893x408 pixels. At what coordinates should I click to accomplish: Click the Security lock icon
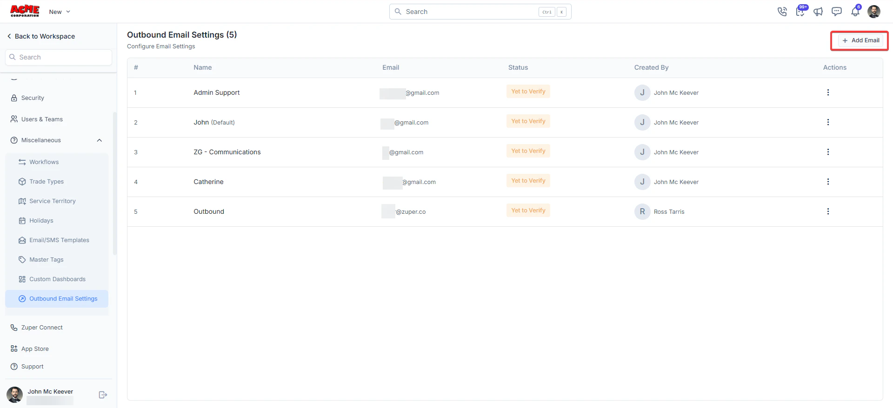[x=14, y=98]
